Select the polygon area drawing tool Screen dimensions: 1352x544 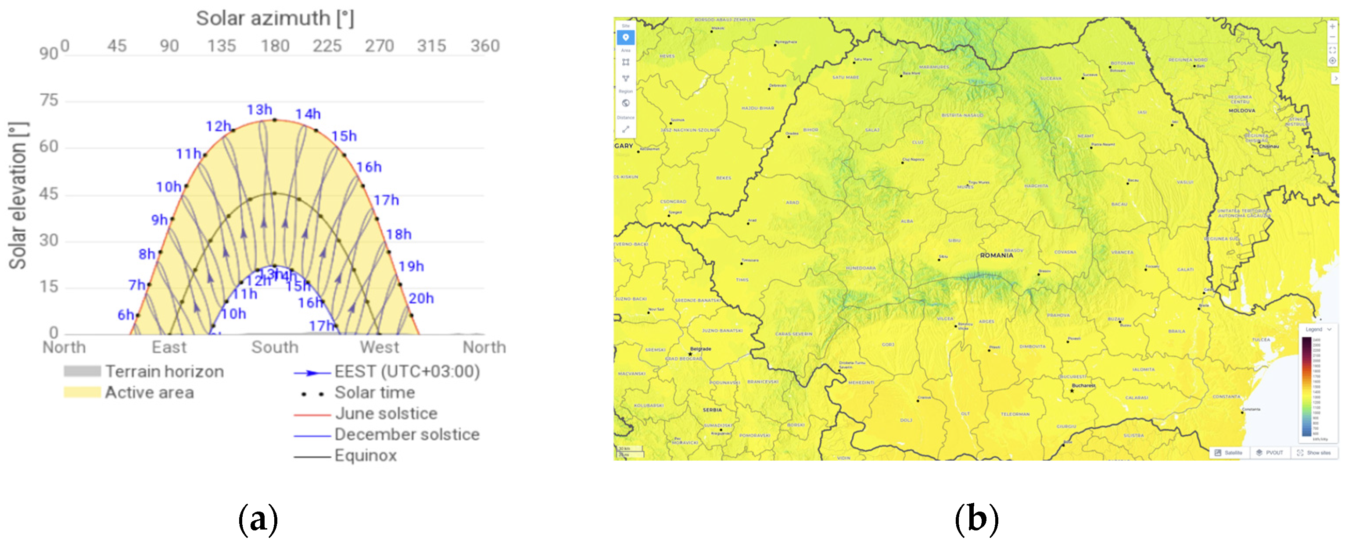[x=625, y=78]
